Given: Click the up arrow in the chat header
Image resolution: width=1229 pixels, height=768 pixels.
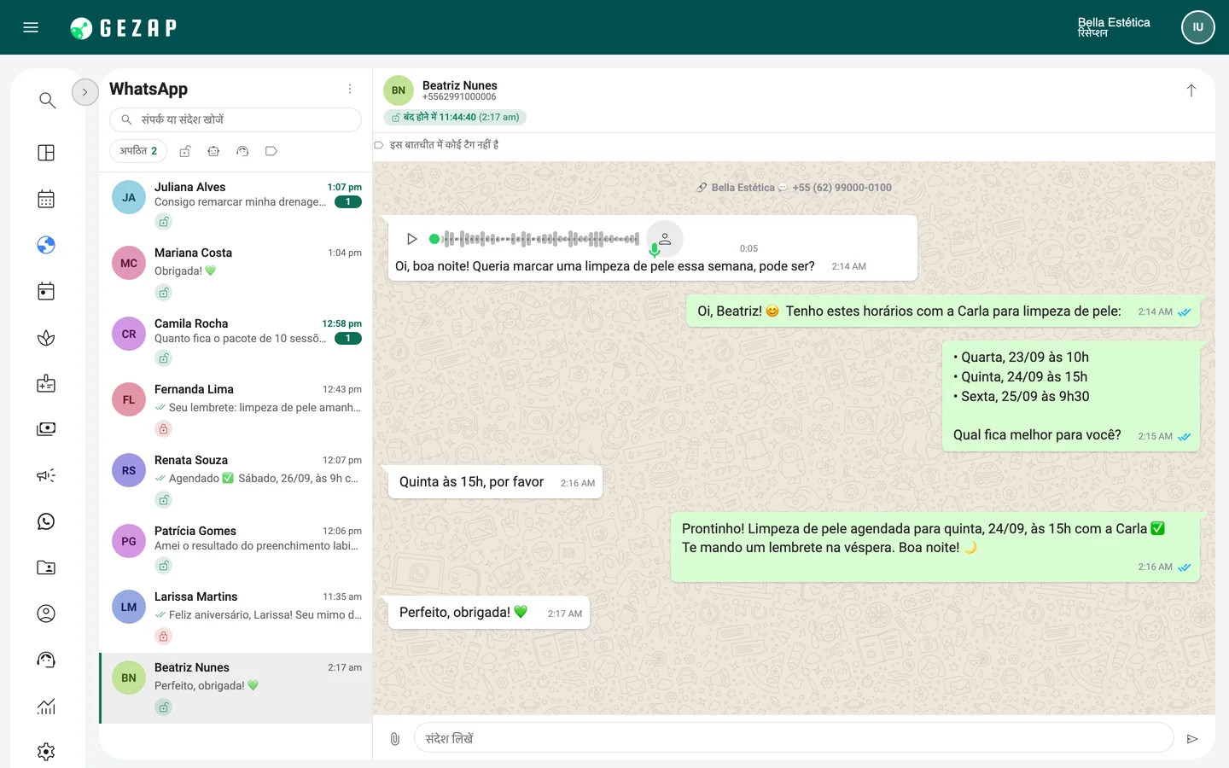Looking at the screenshot, I should pyautogui.click(x=1191, y=90).
